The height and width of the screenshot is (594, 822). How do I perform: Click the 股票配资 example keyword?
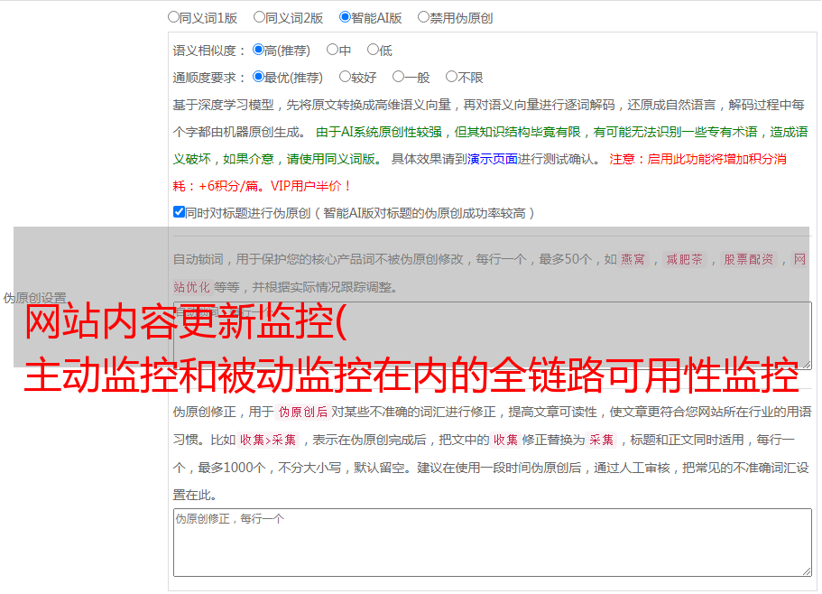pyautogui.click(x=749, y=259)
